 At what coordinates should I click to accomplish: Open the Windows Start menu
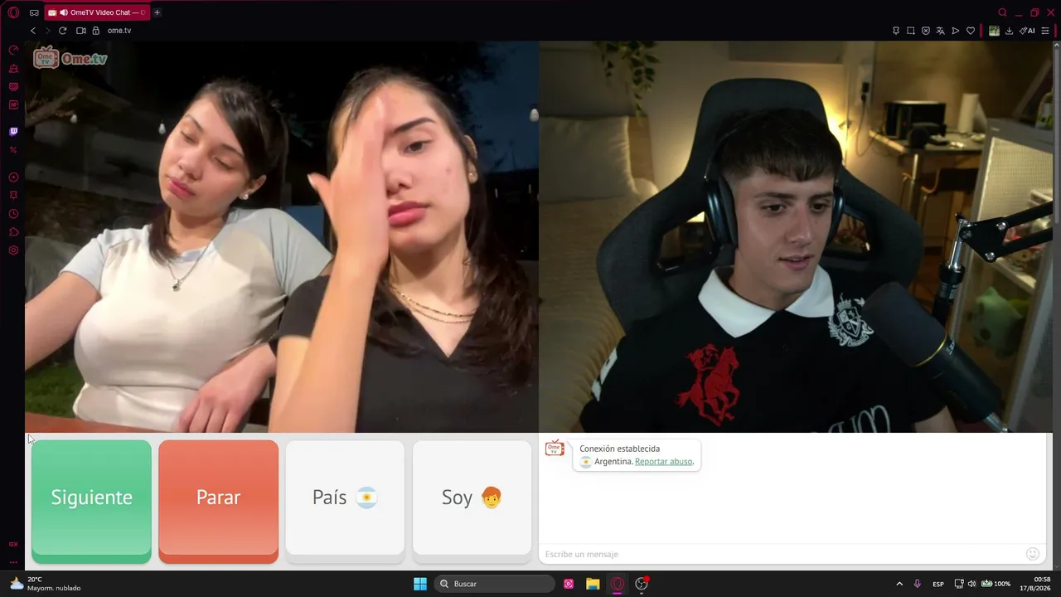pyautogui.click(x=420, y=584)
